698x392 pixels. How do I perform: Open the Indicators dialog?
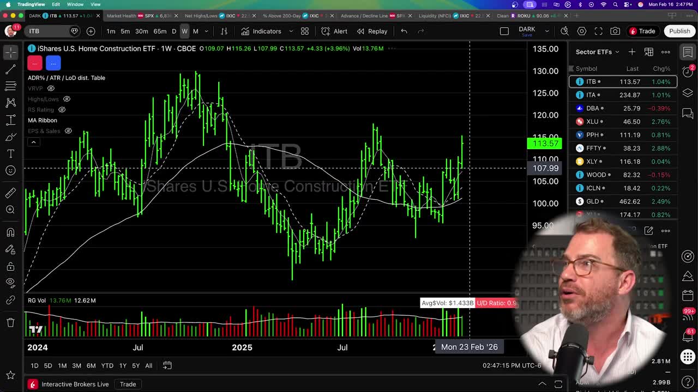click(267, 31)
